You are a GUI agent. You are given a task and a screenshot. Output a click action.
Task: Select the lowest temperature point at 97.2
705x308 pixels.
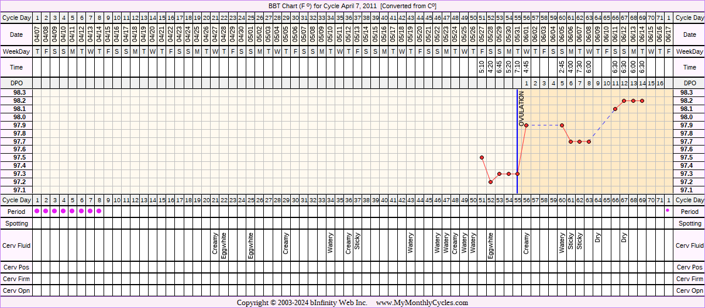[490, 182]
